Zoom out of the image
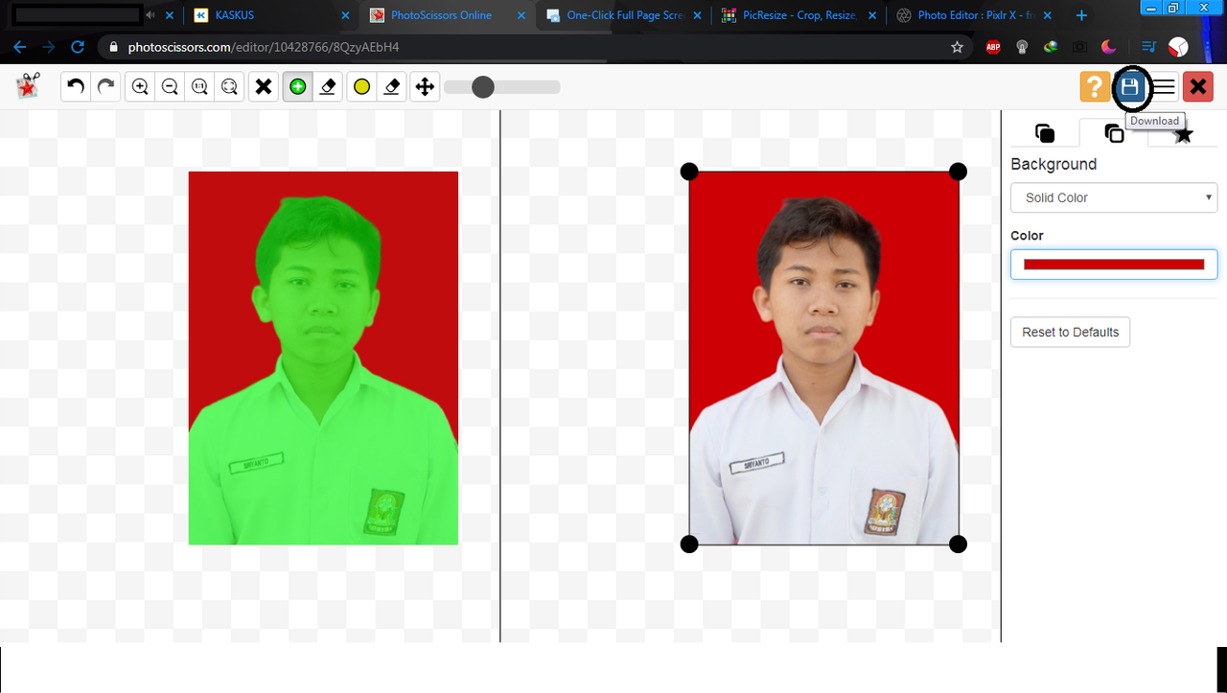The height and width of the screenshot is (693, 1227). [170, 87]
